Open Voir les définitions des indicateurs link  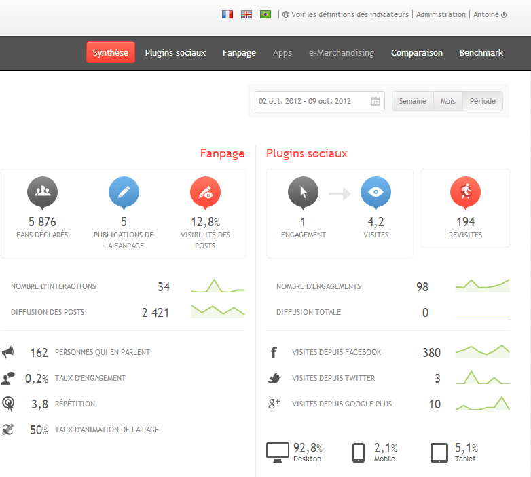coord(350,14)
